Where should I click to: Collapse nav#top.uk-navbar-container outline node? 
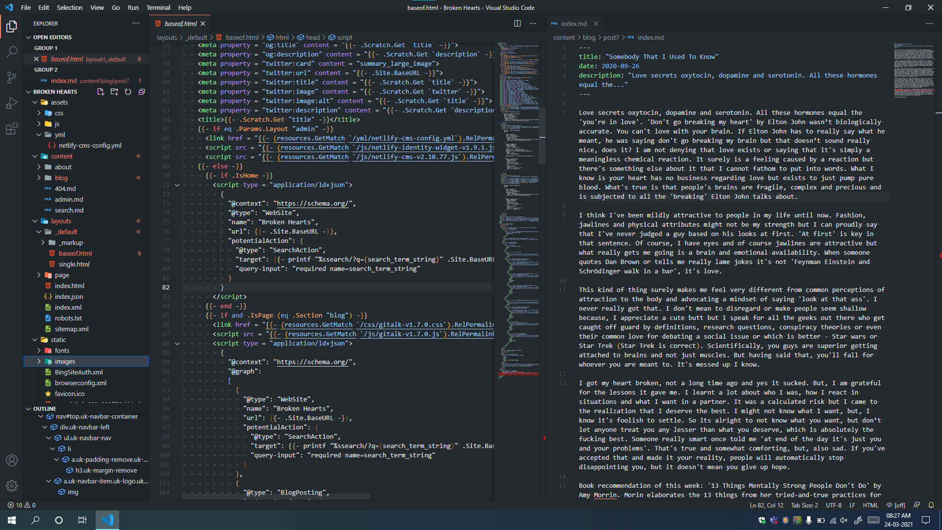41,417
